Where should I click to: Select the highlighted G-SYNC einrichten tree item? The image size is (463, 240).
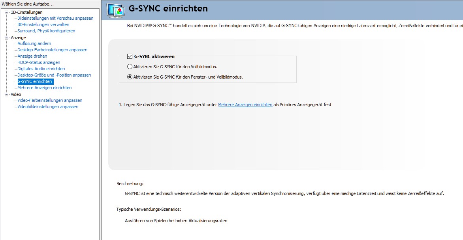coord(35,81)
